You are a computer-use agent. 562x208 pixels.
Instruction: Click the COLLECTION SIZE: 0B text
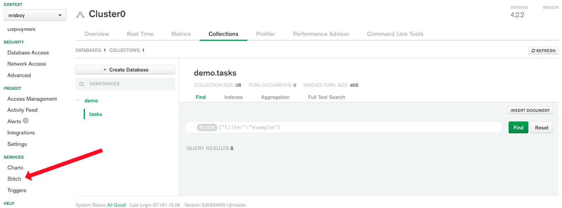coord(217,85)
